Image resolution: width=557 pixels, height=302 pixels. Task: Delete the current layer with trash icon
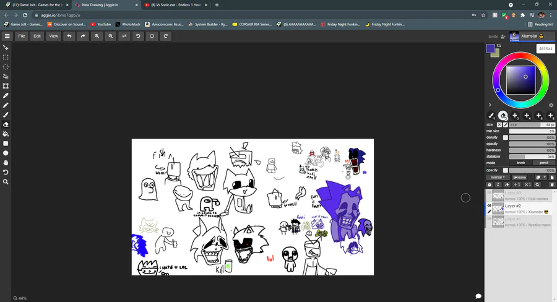click(x=551, y=185)
